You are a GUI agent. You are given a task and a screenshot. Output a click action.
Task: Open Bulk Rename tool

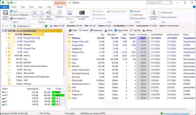(48, 15)
